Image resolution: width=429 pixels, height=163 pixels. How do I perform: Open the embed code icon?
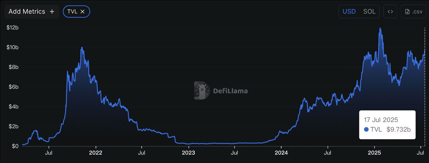tap(390, 12)
